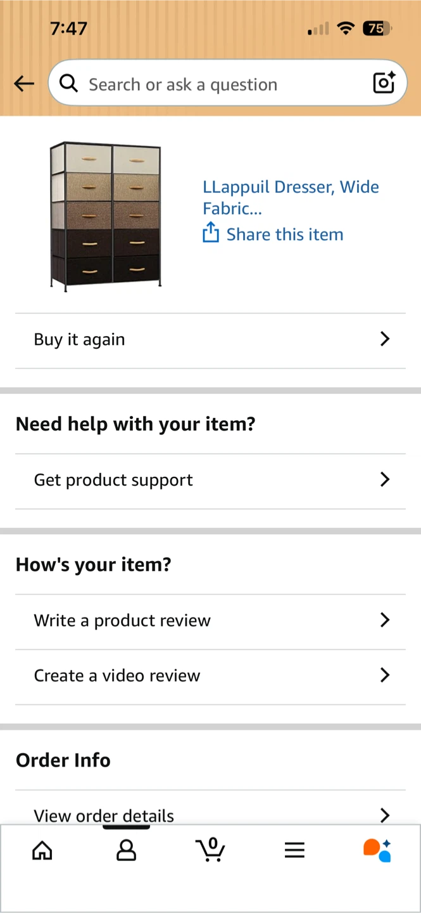Tap Share this item link

tap(285, 234)
